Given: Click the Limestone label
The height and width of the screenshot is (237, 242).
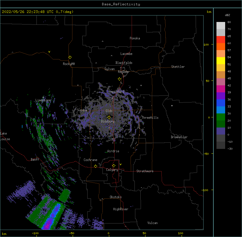Looking at the screenshot, I should (x=43, y=100).
